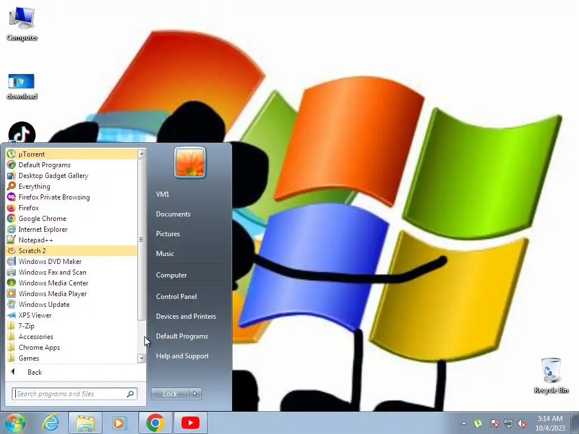This screenshot has width=579, height=434.
Task: Show hidden tray icons arrow
Action: pos(464,423)
